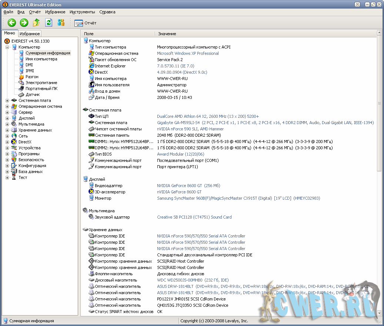This screenshot has width=384, height=326.
Task: Click the green Forward arrow toolbar icon
Action: 24,23
